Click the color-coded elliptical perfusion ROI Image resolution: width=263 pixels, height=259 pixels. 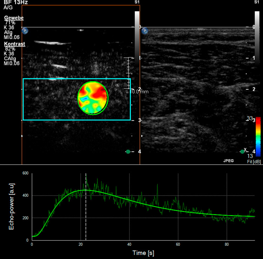click(x=93, y=98)
